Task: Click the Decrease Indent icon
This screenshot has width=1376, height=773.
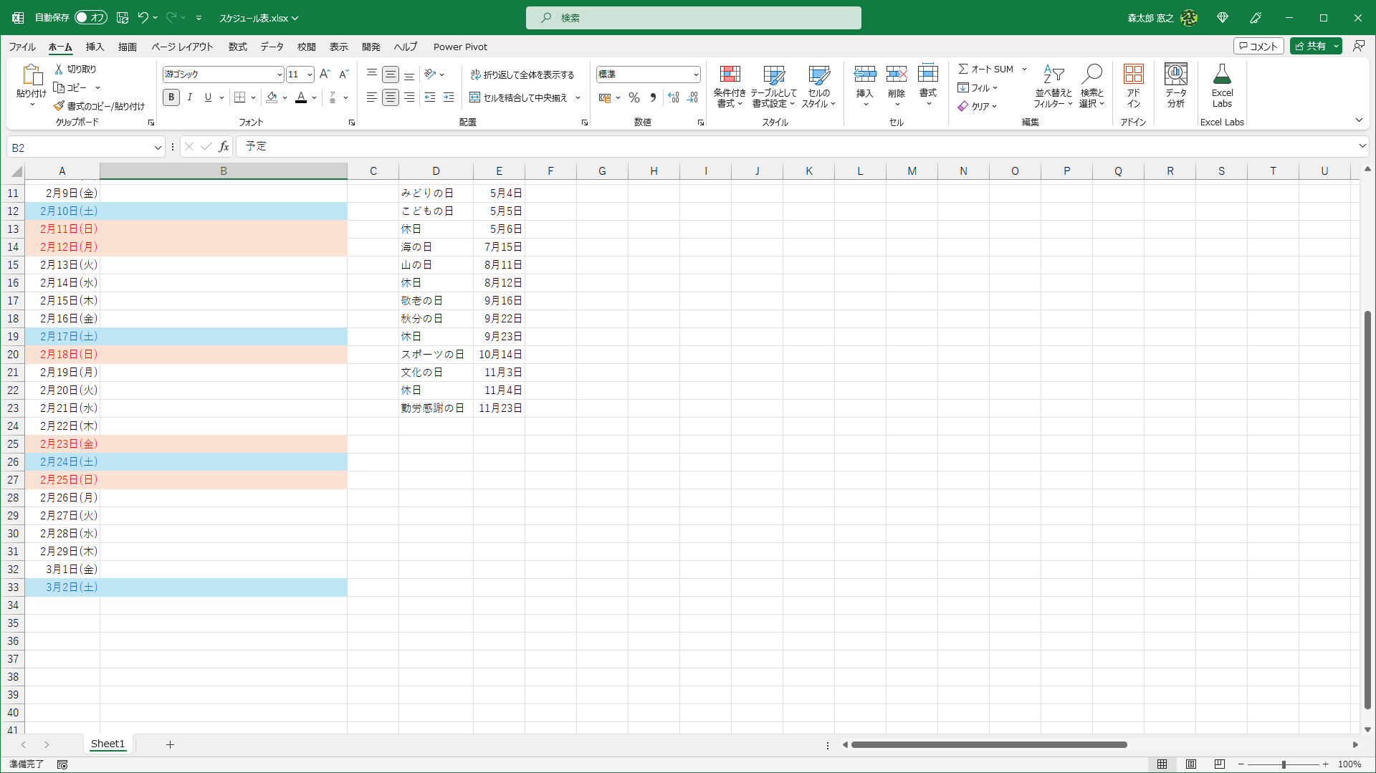Action: [430, 97]
